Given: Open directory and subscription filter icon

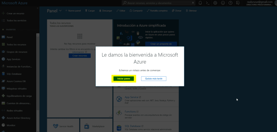Looking at the screenshot, I should [x=238, y=3].
